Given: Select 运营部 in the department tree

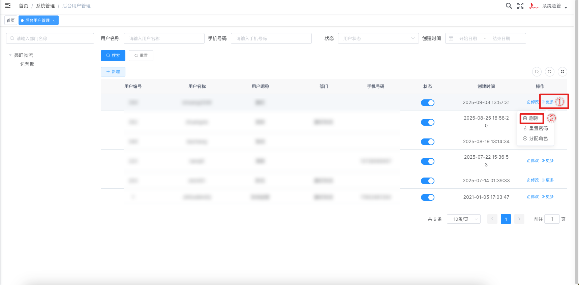Looking at the screenshot, I should coord(27,64).
